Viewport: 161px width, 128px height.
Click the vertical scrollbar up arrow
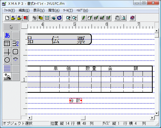pos(156,31)
